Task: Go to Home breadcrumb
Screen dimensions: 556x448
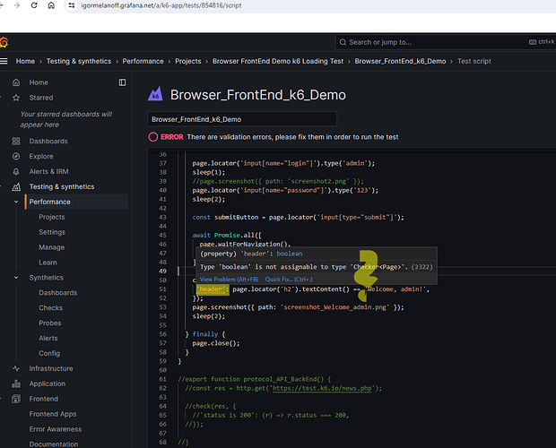Action: [25, 61]
